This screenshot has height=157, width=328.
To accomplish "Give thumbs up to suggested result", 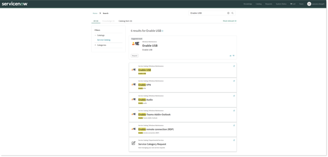I will tap(230, 56).
